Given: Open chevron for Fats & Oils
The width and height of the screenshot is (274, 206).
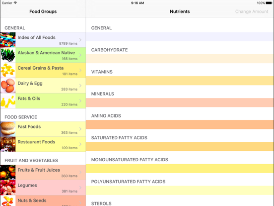Looking at the screenshot, I should point(80,101).
